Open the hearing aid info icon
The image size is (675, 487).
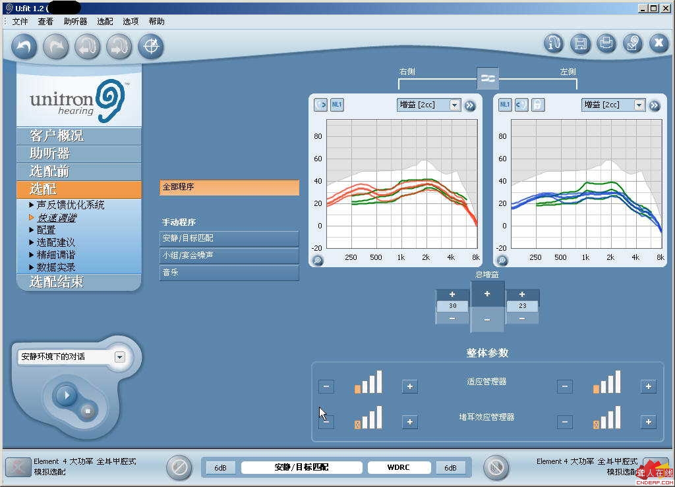click(x=554, y=43)
